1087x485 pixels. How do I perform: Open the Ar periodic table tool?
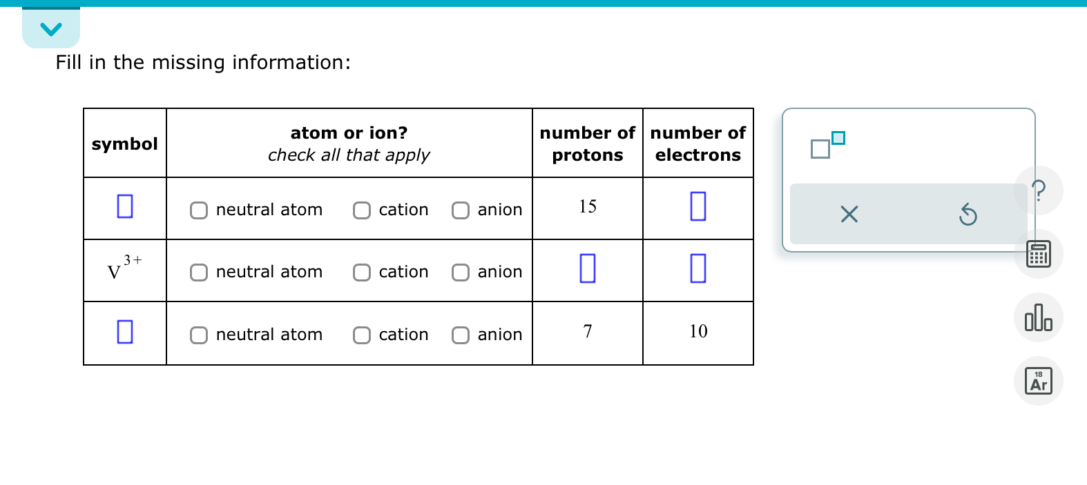[1039, 380]
